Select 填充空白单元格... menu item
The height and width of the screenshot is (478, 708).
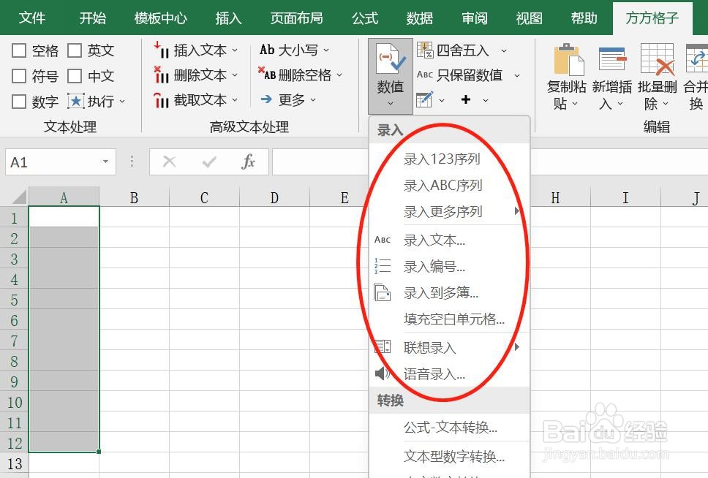tap(449, 319)
